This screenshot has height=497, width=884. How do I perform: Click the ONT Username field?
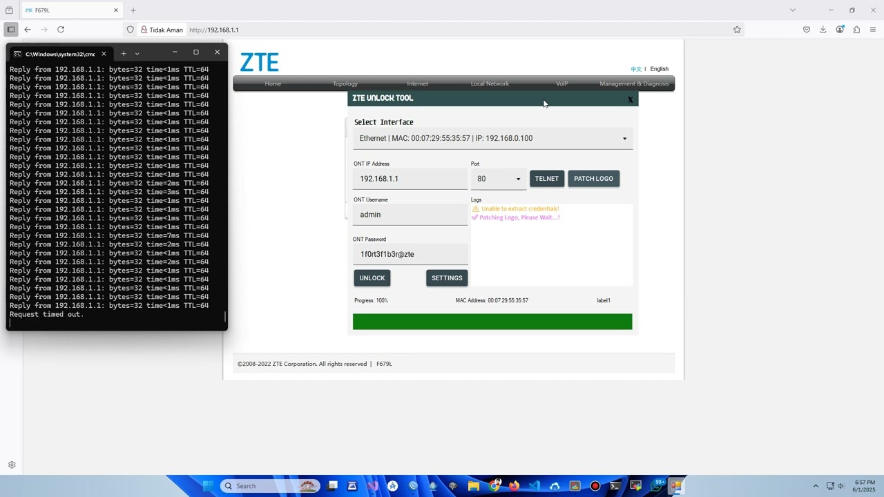[410, 215]
